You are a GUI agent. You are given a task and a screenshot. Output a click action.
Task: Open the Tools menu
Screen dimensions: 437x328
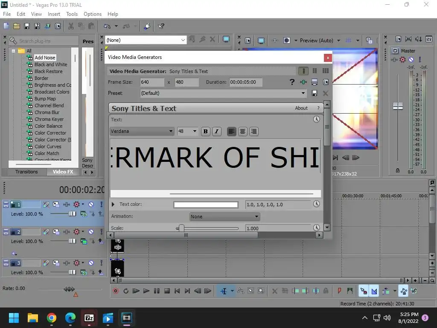[x=72, y=14]
